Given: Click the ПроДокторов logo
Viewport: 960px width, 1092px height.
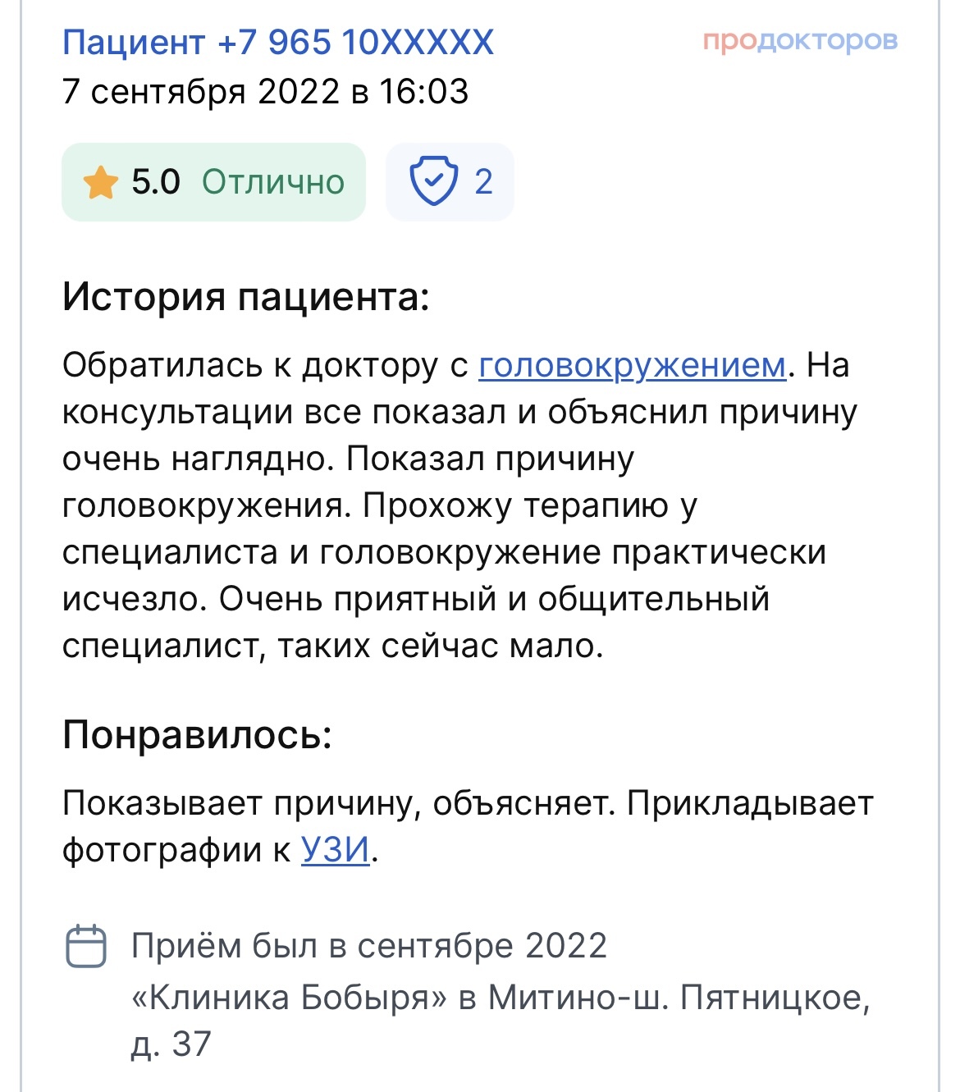Looking at the screenshot, I should click(800, 41).
